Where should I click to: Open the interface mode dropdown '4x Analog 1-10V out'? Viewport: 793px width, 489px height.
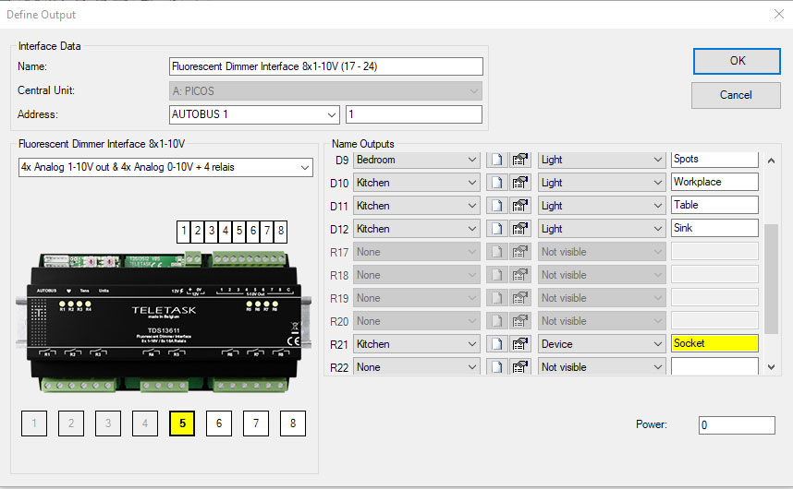pyautogui.click(x=165, y=168)
